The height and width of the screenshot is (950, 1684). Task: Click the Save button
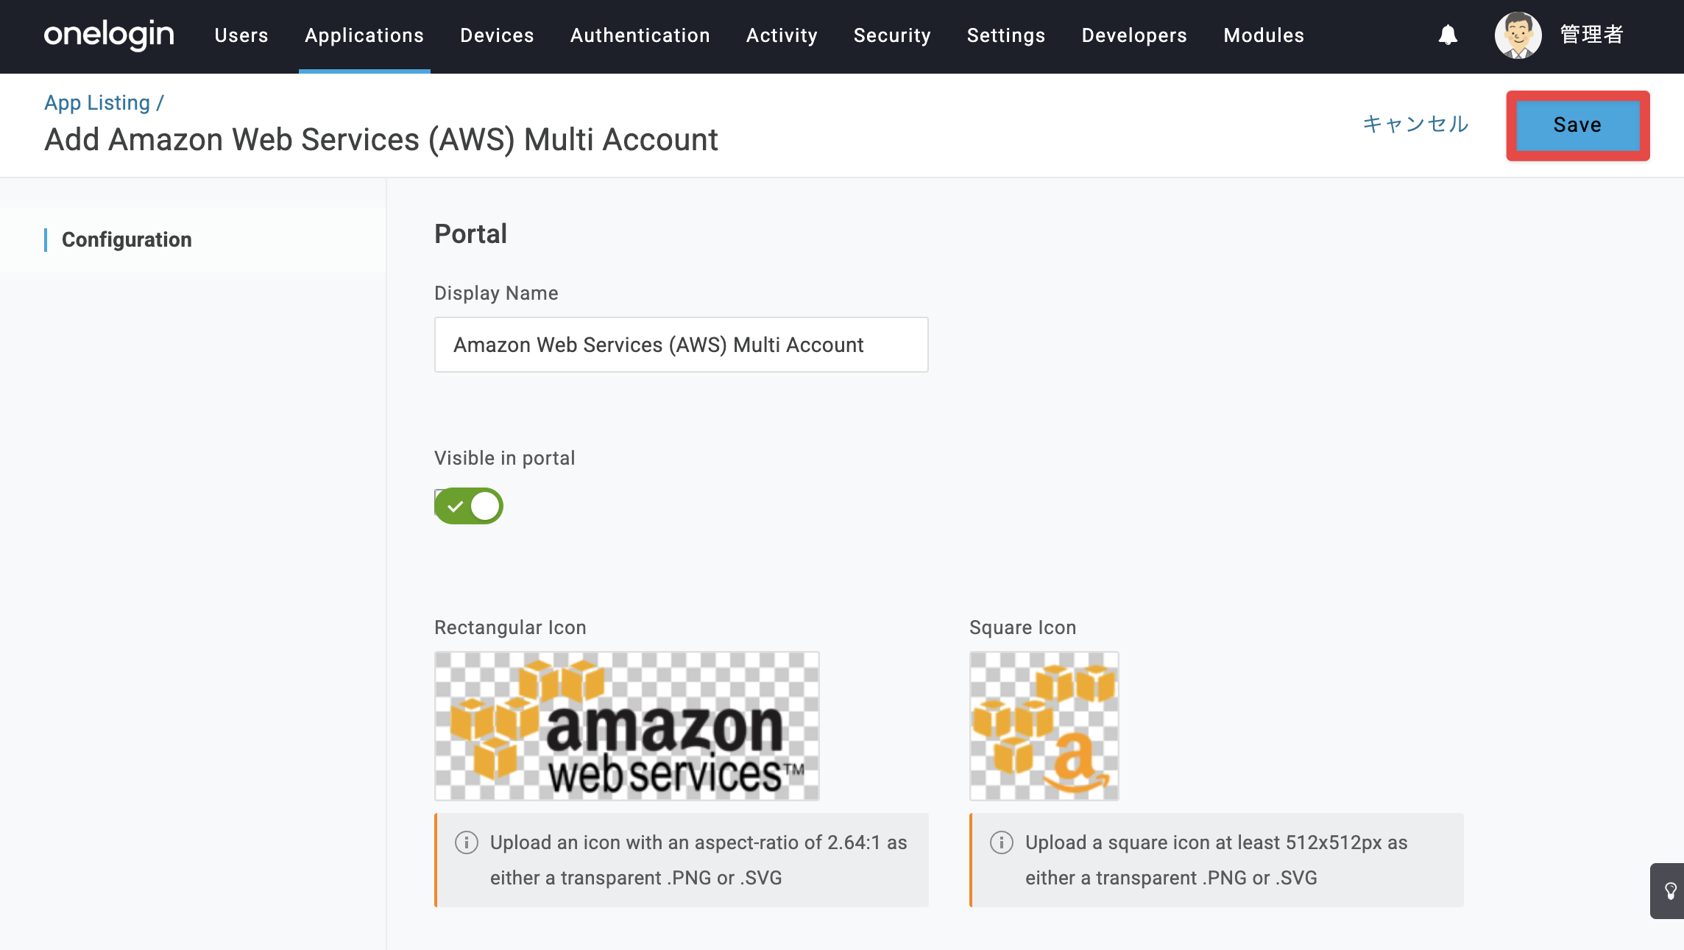[x=1578, y=125]
